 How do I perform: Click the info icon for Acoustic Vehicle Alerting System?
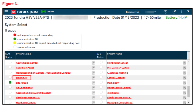coord(93,93)
